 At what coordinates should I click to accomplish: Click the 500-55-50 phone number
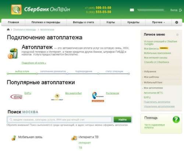(x=103, y=8)
